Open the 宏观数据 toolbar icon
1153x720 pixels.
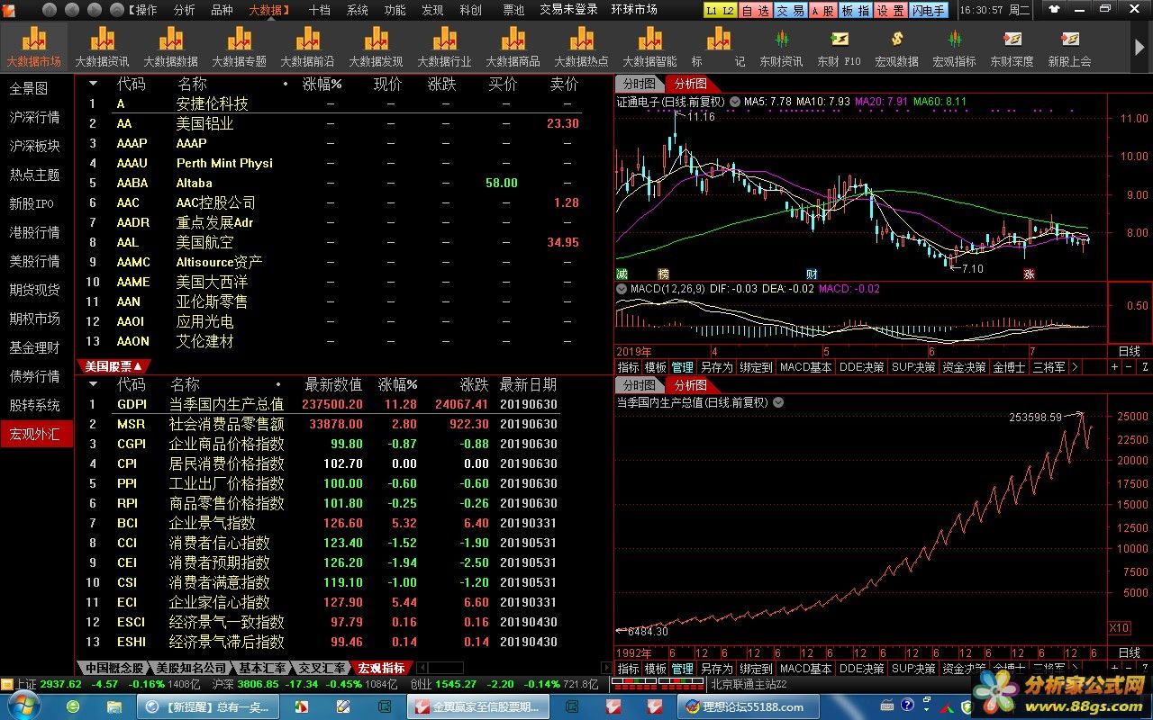tap(896, 47)
